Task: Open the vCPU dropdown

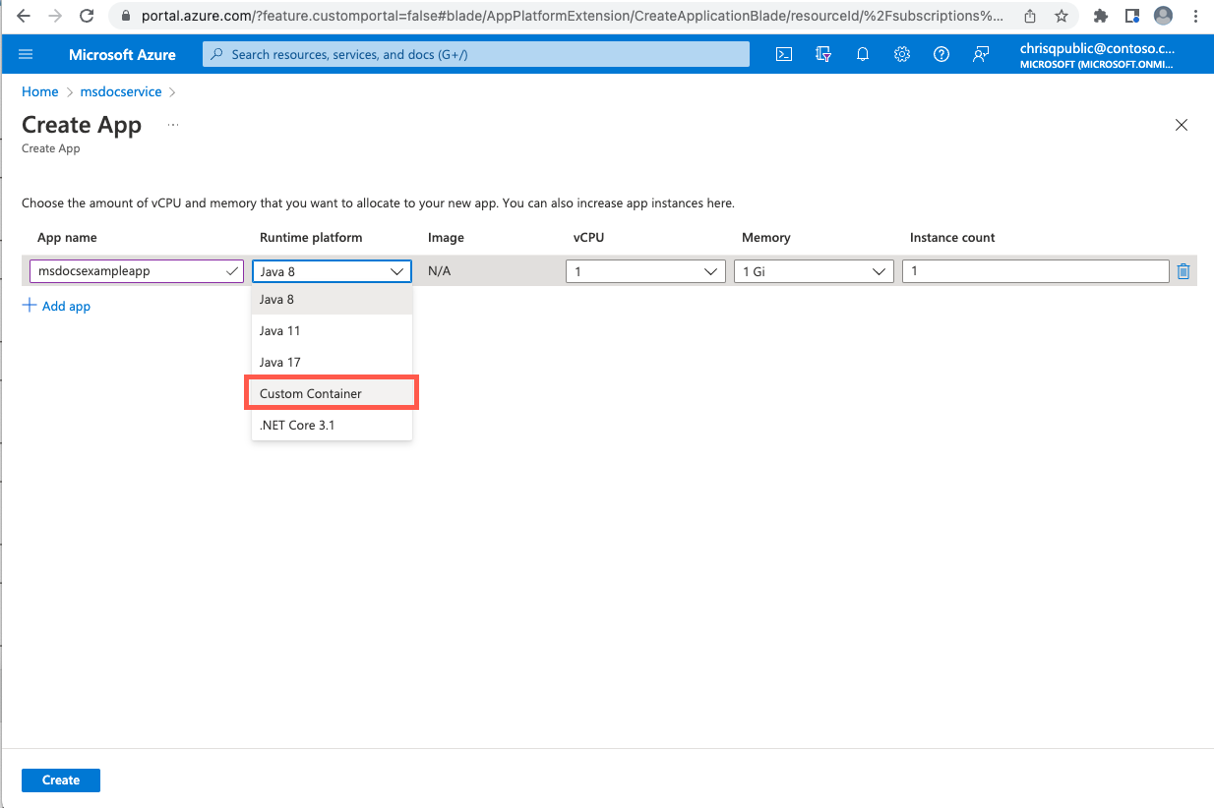Action: pyautogui.click(x=645, y=271)
